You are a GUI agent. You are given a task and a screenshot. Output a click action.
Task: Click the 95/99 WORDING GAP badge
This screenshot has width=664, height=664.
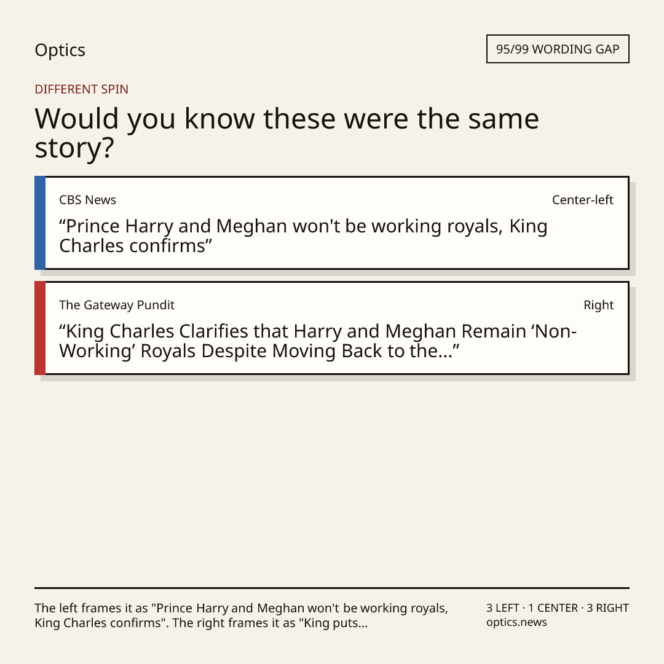click(558, 49)
